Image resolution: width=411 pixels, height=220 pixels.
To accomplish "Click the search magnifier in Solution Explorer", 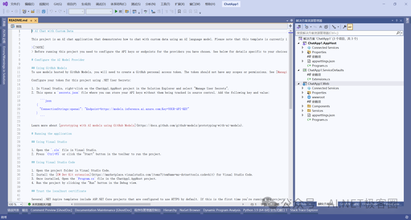I will [398, 33].
